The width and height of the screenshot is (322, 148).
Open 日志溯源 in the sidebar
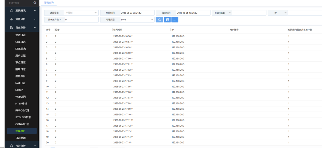[x=20, y=138]
